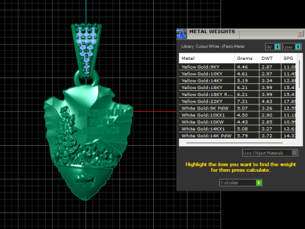Click the Calculate button
305x229 pixels.
click(x=241, y=183)
